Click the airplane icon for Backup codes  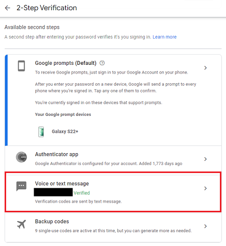(x=21, y=224)
